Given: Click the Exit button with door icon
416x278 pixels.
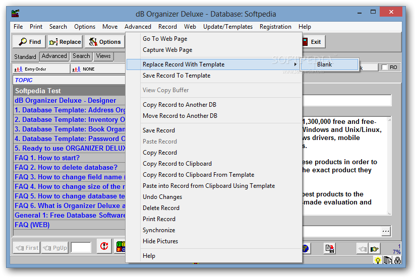Looking at the screenshot, I should pyautogui.click(x=313, y=42).
